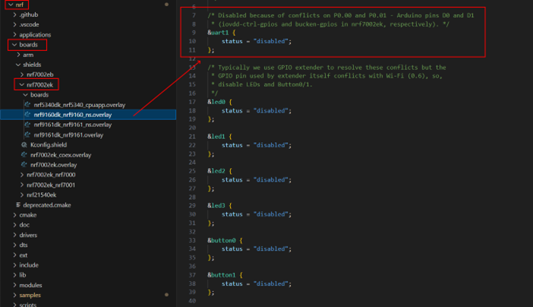
Task: Expand the samples folder chevron
Action: pyautogui.click(x=14, y=295)
